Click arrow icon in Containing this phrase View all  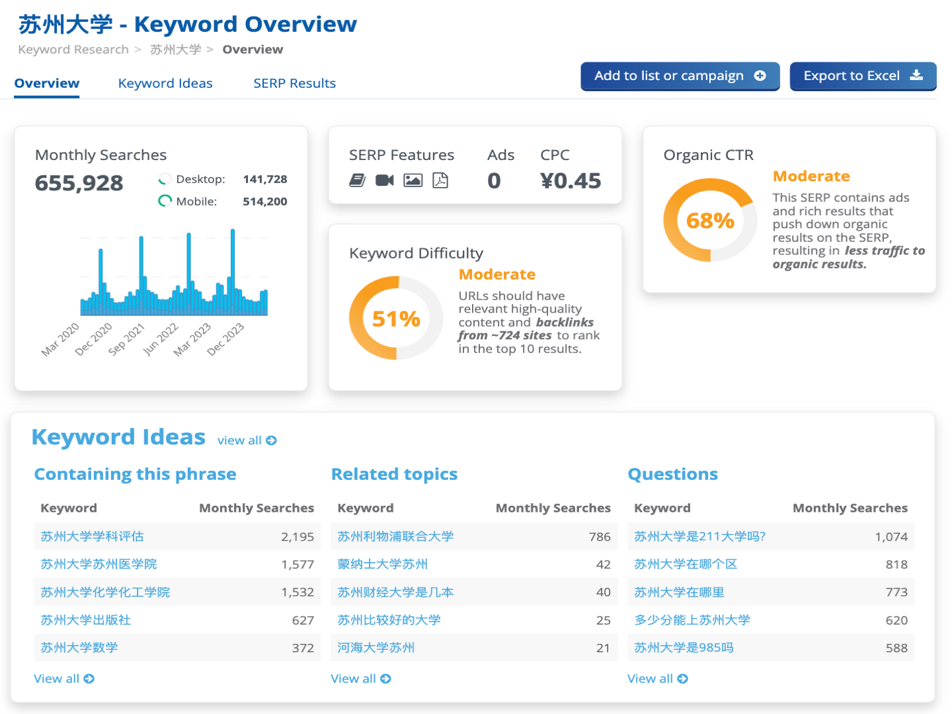(89, 679)
